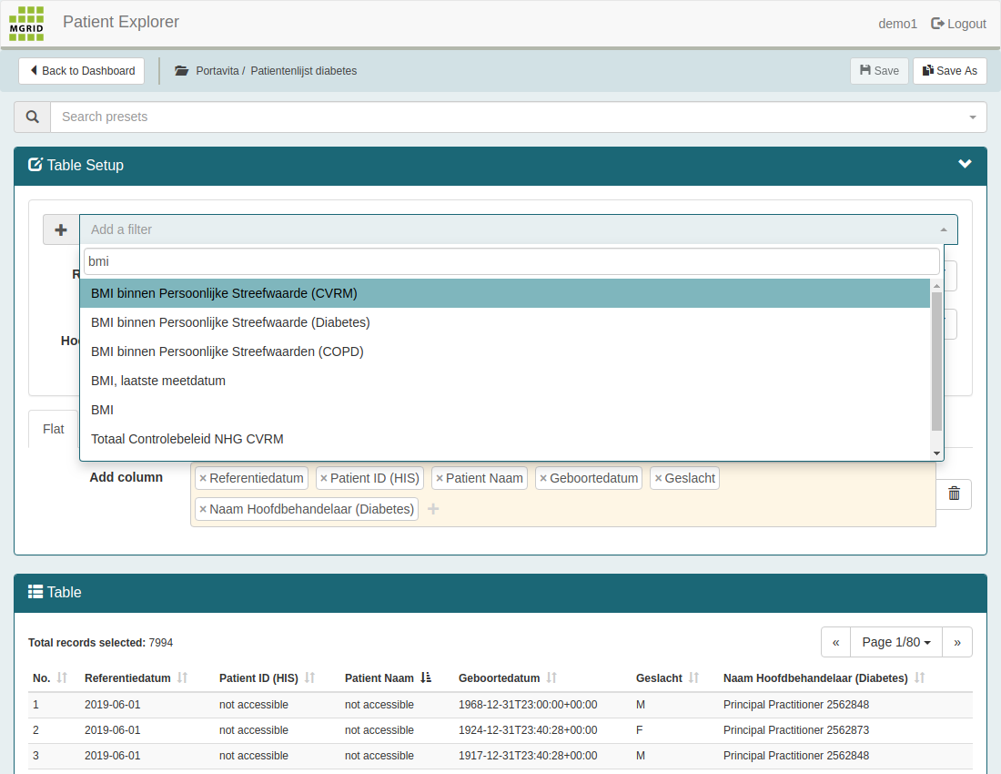Click the MGRID logo
The image size is (1001, 774).
tap(26, 24)
